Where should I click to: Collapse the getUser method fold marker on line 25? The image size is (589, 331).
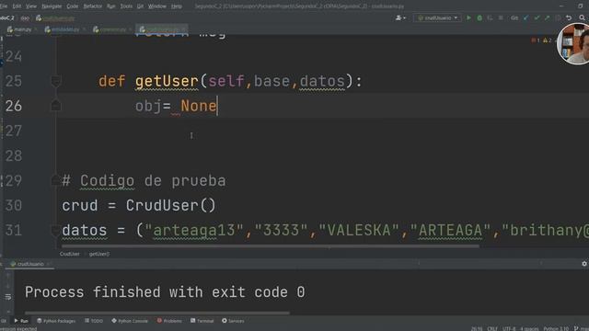click(56, 81)
